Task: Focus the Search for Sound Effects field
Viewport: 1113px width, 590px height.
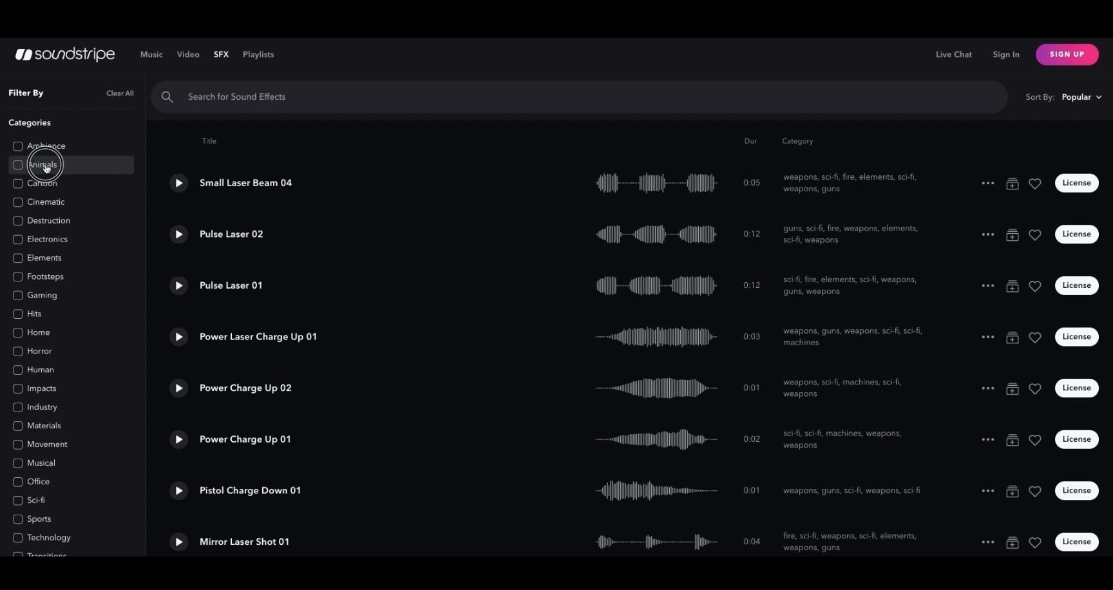Action: click(580, 97)
